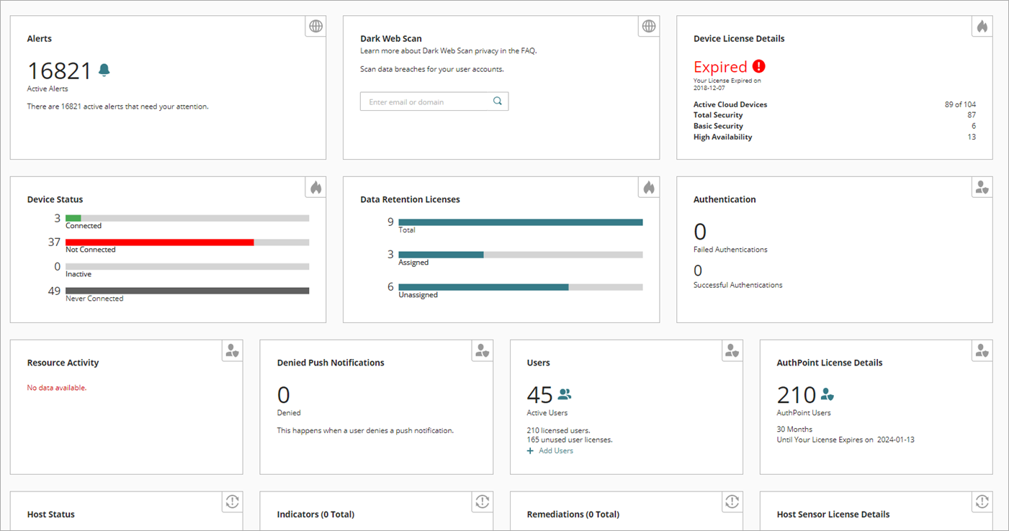Select the red Not Connected device bar
Screen dimensions: 1009x531
[159, 242]
